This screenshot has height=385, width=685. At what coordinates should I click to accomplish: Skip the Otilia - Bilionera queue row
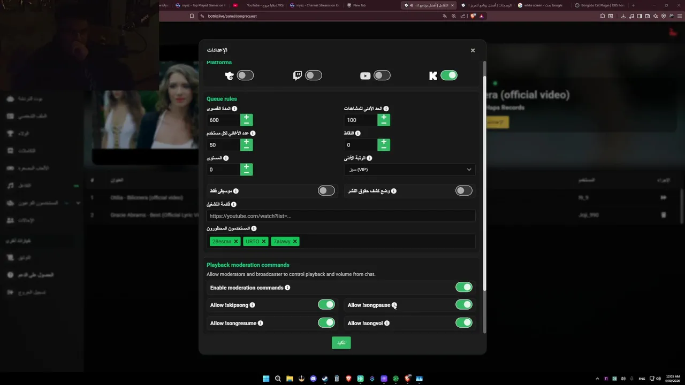tap(664, 197)
